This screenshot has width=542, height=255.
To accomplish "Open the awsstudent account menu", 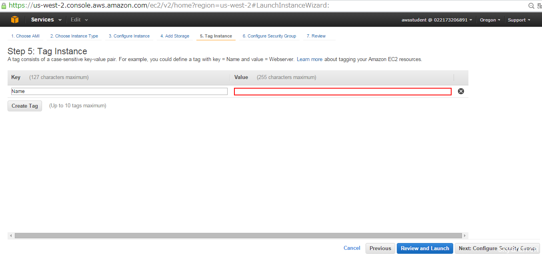I will click(436, 20).
